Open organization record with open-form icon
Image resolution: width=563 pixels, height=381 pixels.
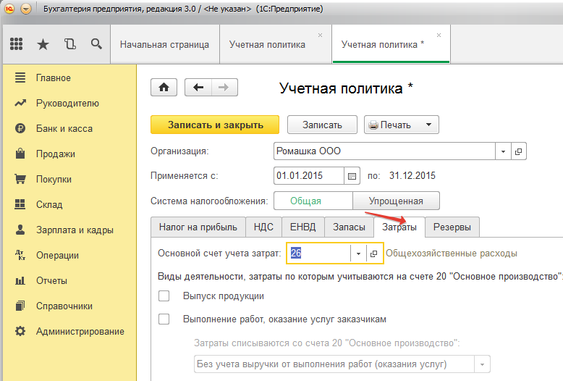point(518,151)
